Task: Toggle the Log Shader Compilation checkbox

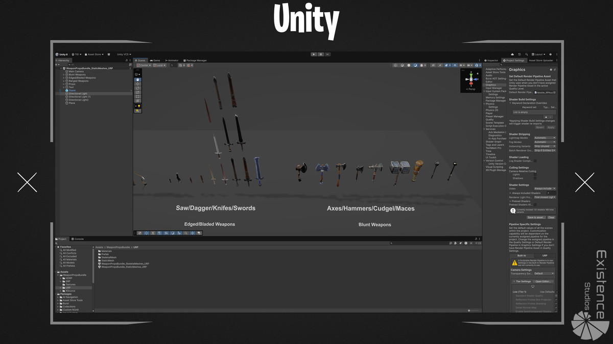Action: click(535, 161)
